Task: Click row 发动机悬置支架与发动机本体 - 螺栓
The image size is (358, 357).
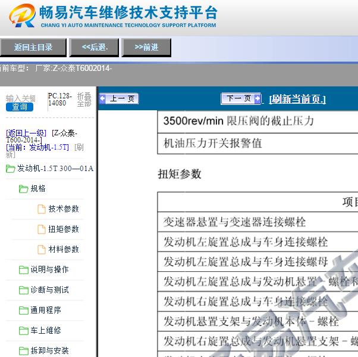Action: [257, 321]
